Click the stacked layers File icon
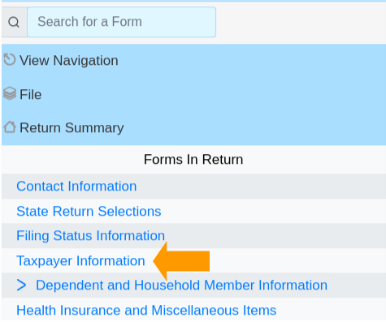 coord(10,93)
